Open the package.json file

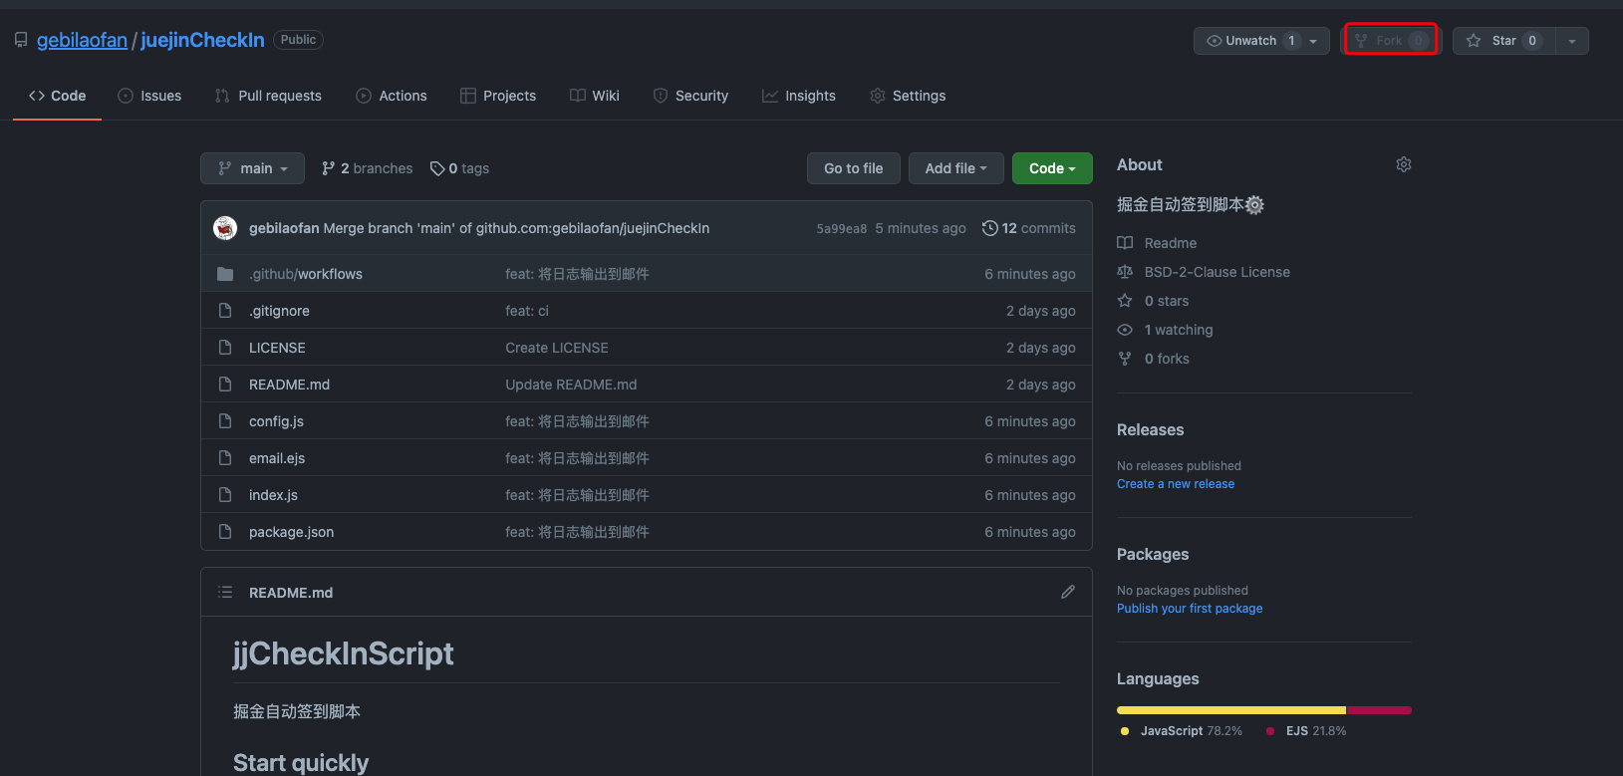pyautogui.click(x=291, y=532)
